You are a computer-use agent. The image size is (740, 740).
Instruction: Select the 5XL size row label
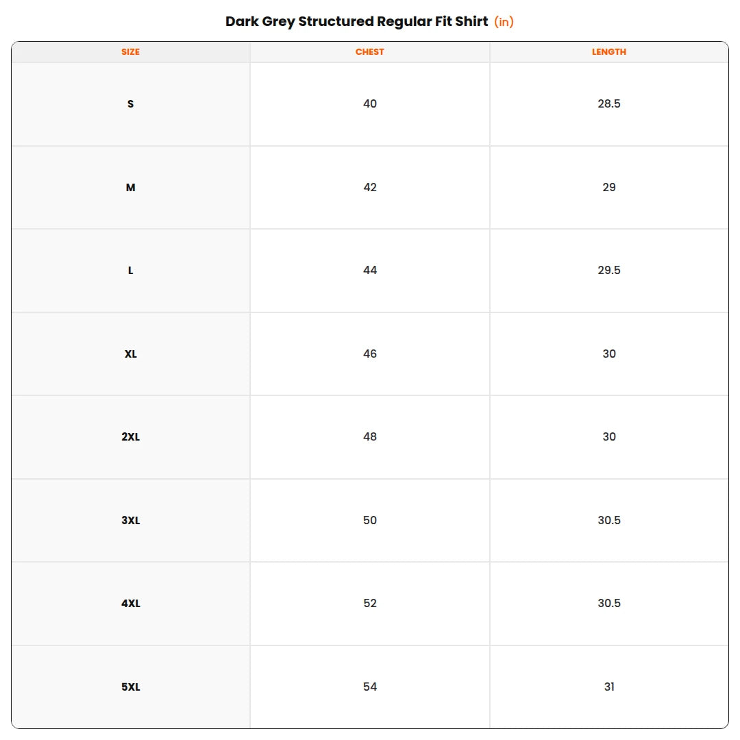pyautogui.click(x=131, y=687)
